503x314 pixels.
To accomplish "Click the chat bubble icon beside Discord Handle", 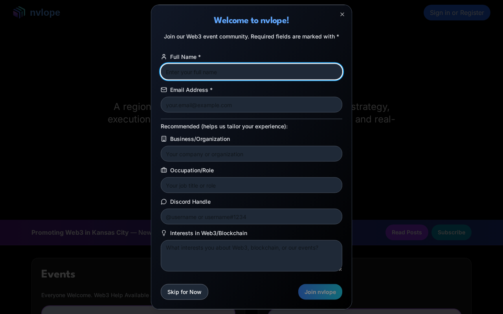I will (x=164, y=202).
